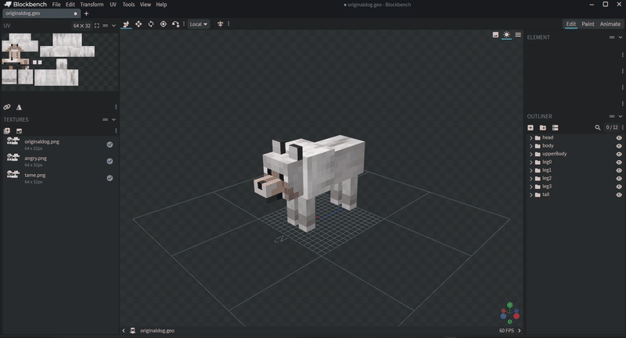Hide the head group
This screenshot has width=626, height=338.
pyautogui.click(x=619, y=137)
